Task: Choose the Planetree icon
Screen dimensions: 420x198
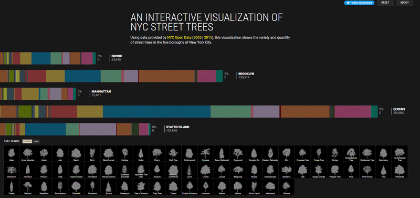Action: 399,170
